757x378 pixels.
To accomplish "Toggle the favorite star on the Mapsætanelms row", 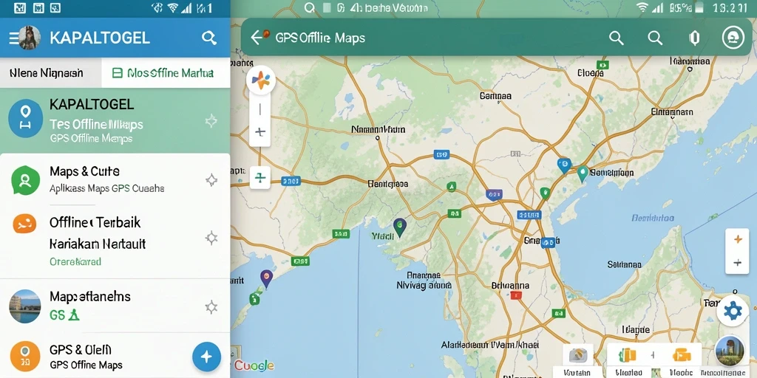I will 211,307.
